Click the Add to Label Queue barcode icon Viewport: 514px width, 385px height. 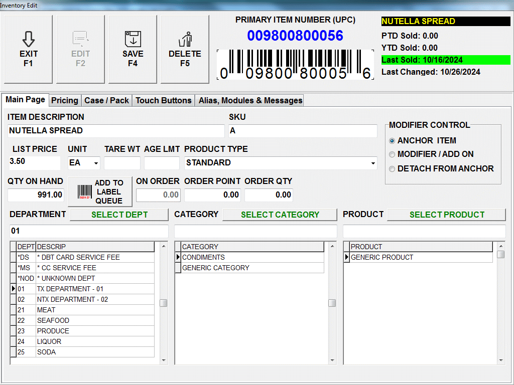tap(84, 192)
